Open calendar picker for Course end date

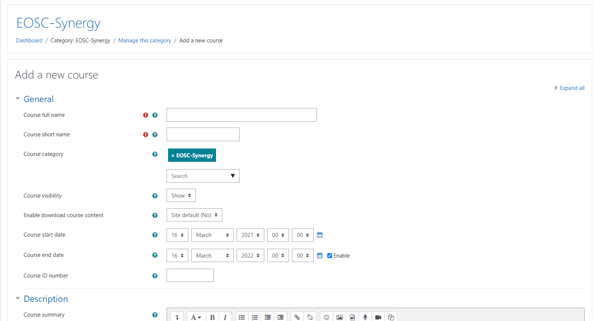[320, 255]
